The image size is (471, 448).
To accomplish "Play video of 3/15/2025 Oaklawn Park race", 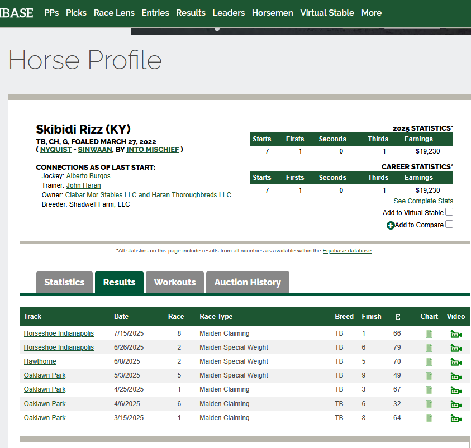I will click(x=456, y=418).
